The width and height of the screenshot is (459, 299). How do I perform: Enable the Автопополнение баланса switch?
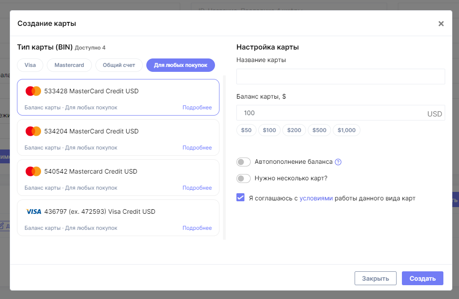244,162
